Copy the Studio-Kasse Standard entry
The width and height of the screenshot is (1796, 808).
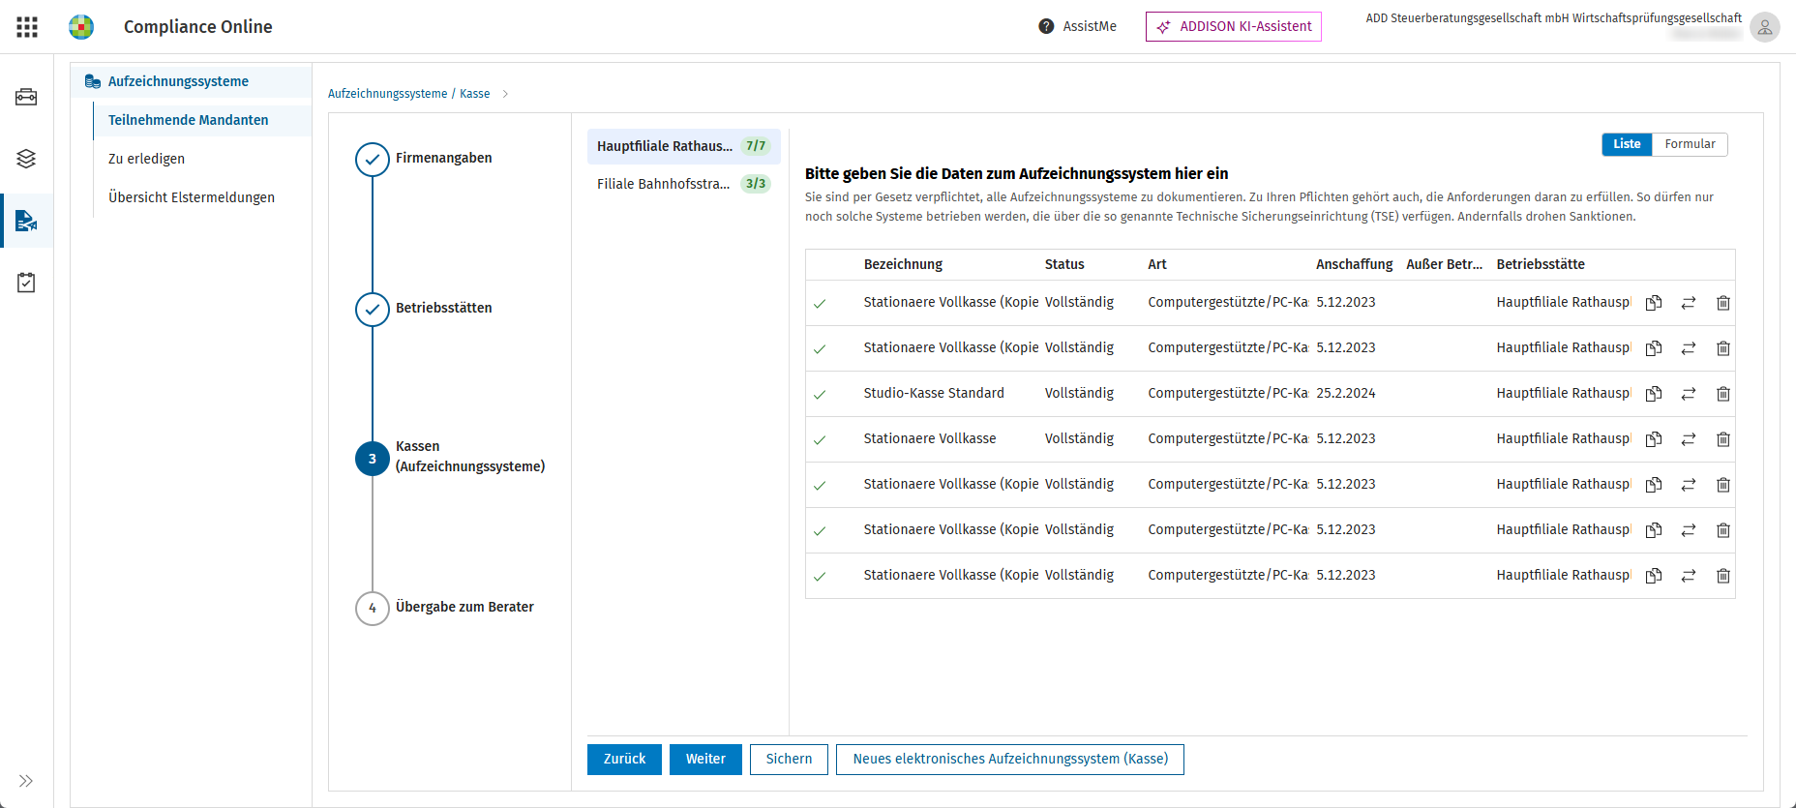pyautogui.click(x=1654, y=394)
